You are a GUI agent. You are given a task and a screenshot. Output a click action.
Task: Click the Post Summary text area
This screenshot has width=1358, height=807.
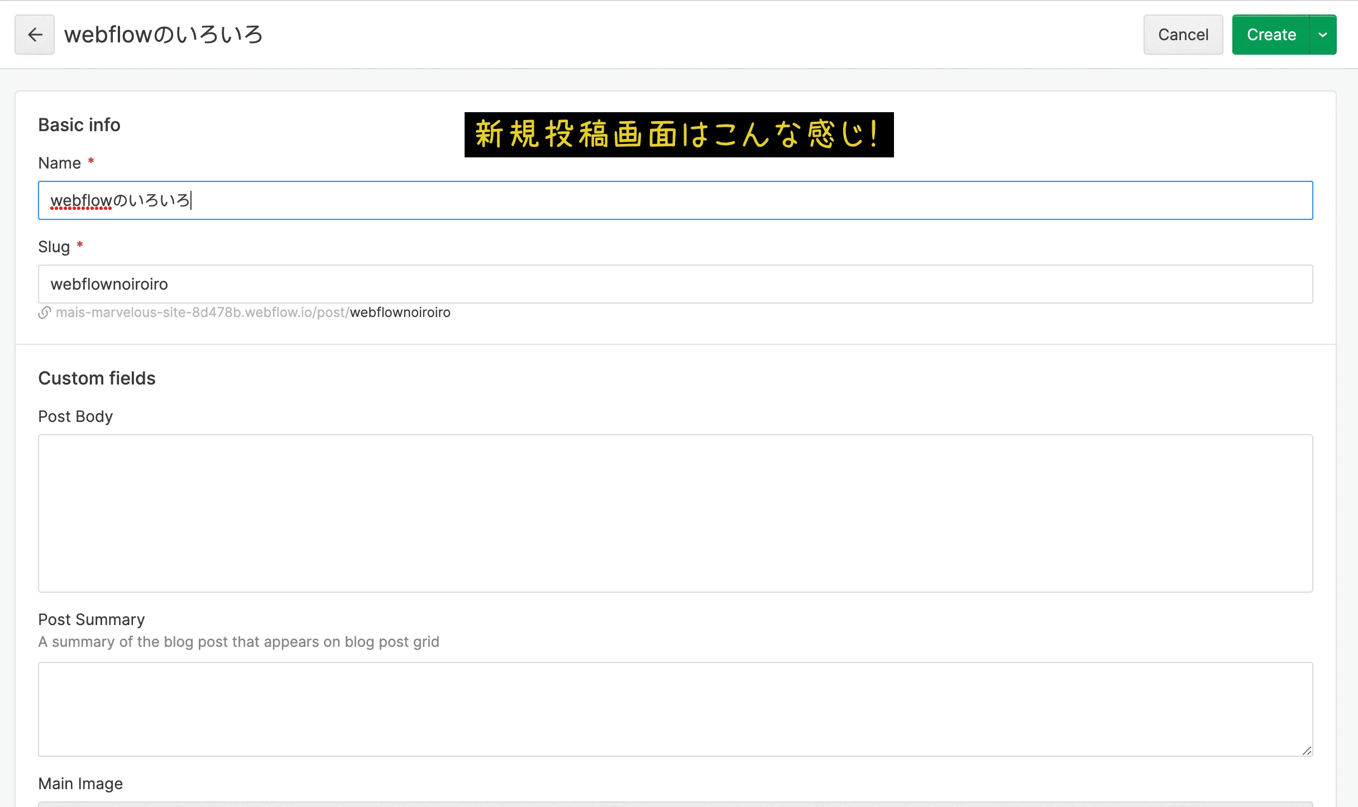(676, 709)
